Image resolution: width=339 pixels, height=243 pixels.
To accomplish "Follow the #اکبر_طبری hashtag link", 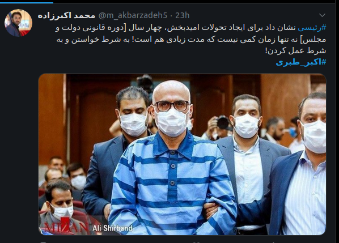I will tap(300, 62).
